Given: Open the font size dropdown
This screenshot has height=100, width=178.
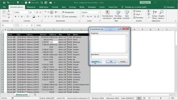Looking at the screenshot, I should [34, 12].
